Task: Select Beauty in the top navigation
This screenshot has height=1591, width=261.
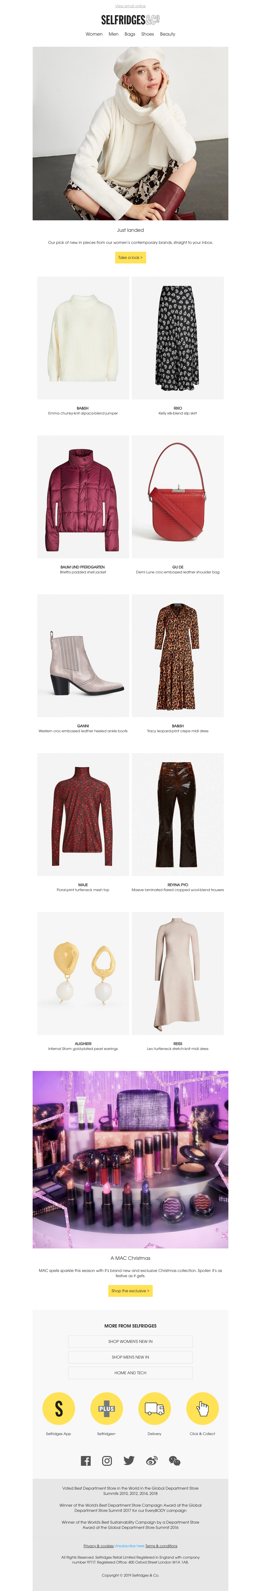Action: (168, 34)
